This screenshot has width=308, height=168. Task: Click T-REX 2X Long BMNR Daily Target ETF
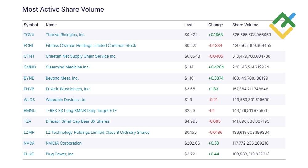pos(81,111)
